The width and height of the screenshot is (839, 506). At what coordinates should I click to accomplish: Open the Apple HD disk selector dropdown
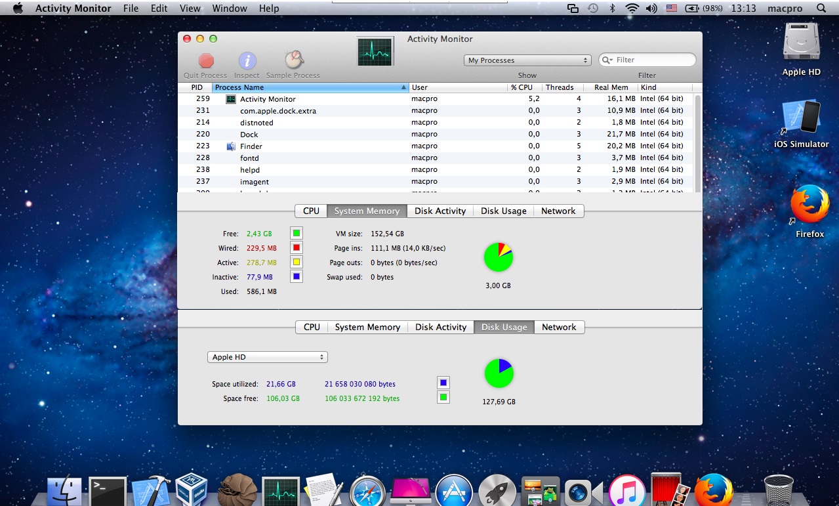pyautogui.click(x=268, y=357)
